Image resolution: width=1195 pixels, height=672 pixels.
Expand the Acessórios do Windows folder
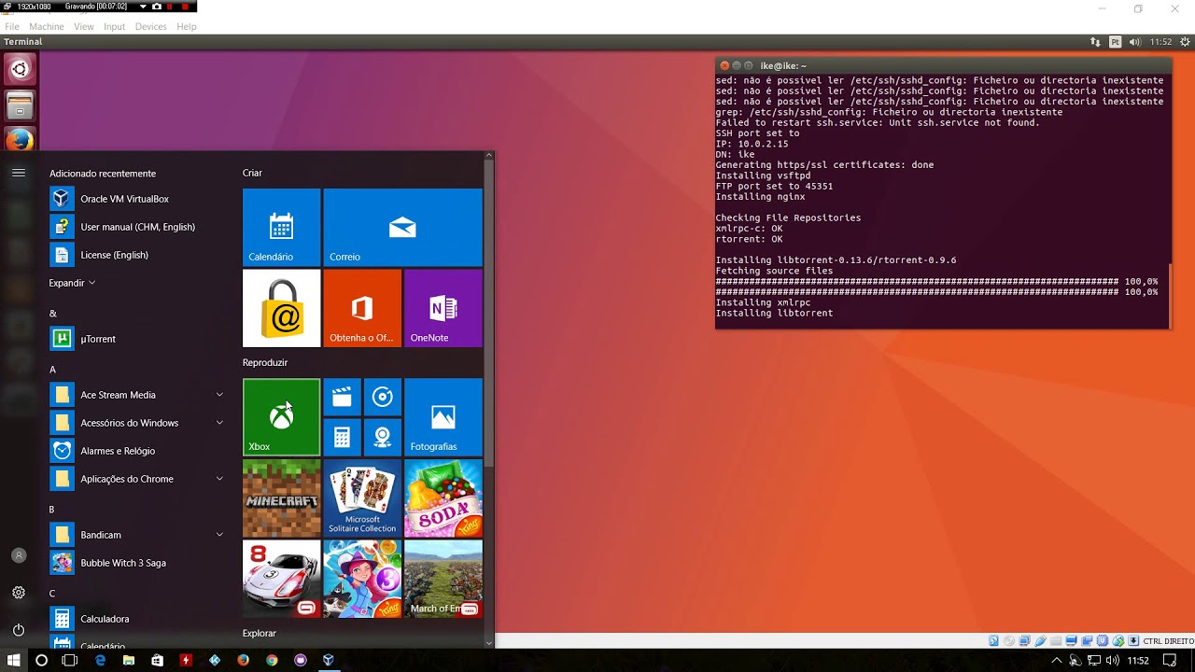pyautogui.click(x=138, y=423)
